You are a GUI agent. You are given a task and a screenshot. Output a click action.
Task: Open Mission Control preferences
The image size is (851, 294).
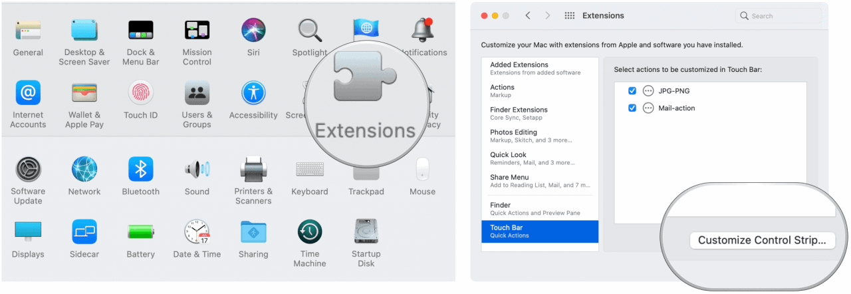point(197,30)
